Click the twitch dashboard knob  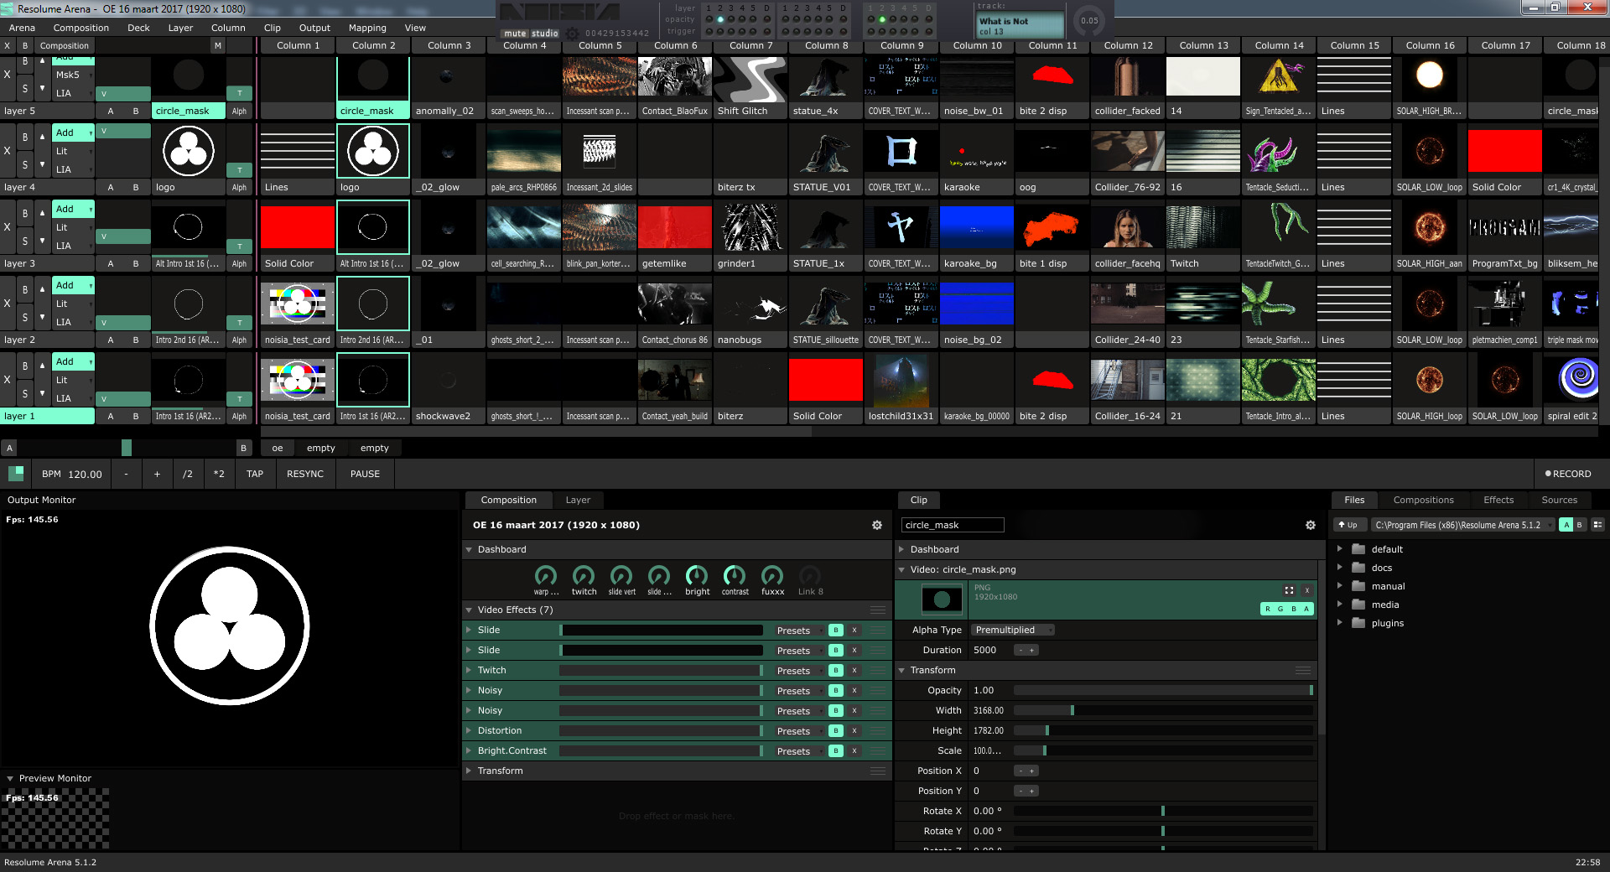pos(584,576)
